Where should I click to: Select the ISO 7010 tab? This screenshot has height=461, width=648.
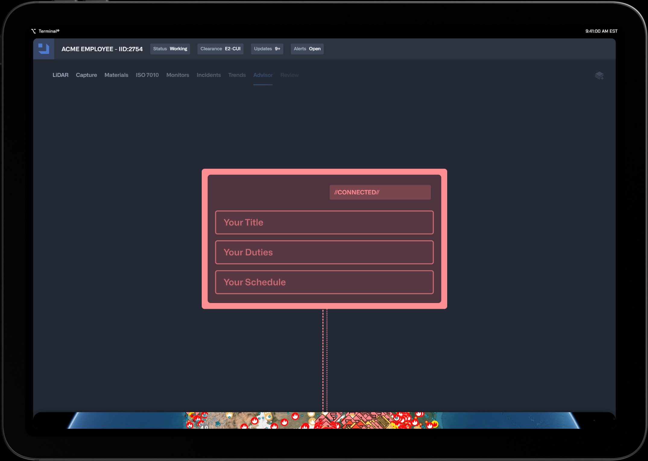[147, 75]
